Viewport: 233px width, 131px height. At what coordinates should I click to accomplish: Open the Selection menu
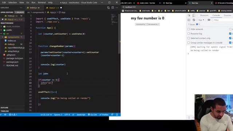click(12, 3)
